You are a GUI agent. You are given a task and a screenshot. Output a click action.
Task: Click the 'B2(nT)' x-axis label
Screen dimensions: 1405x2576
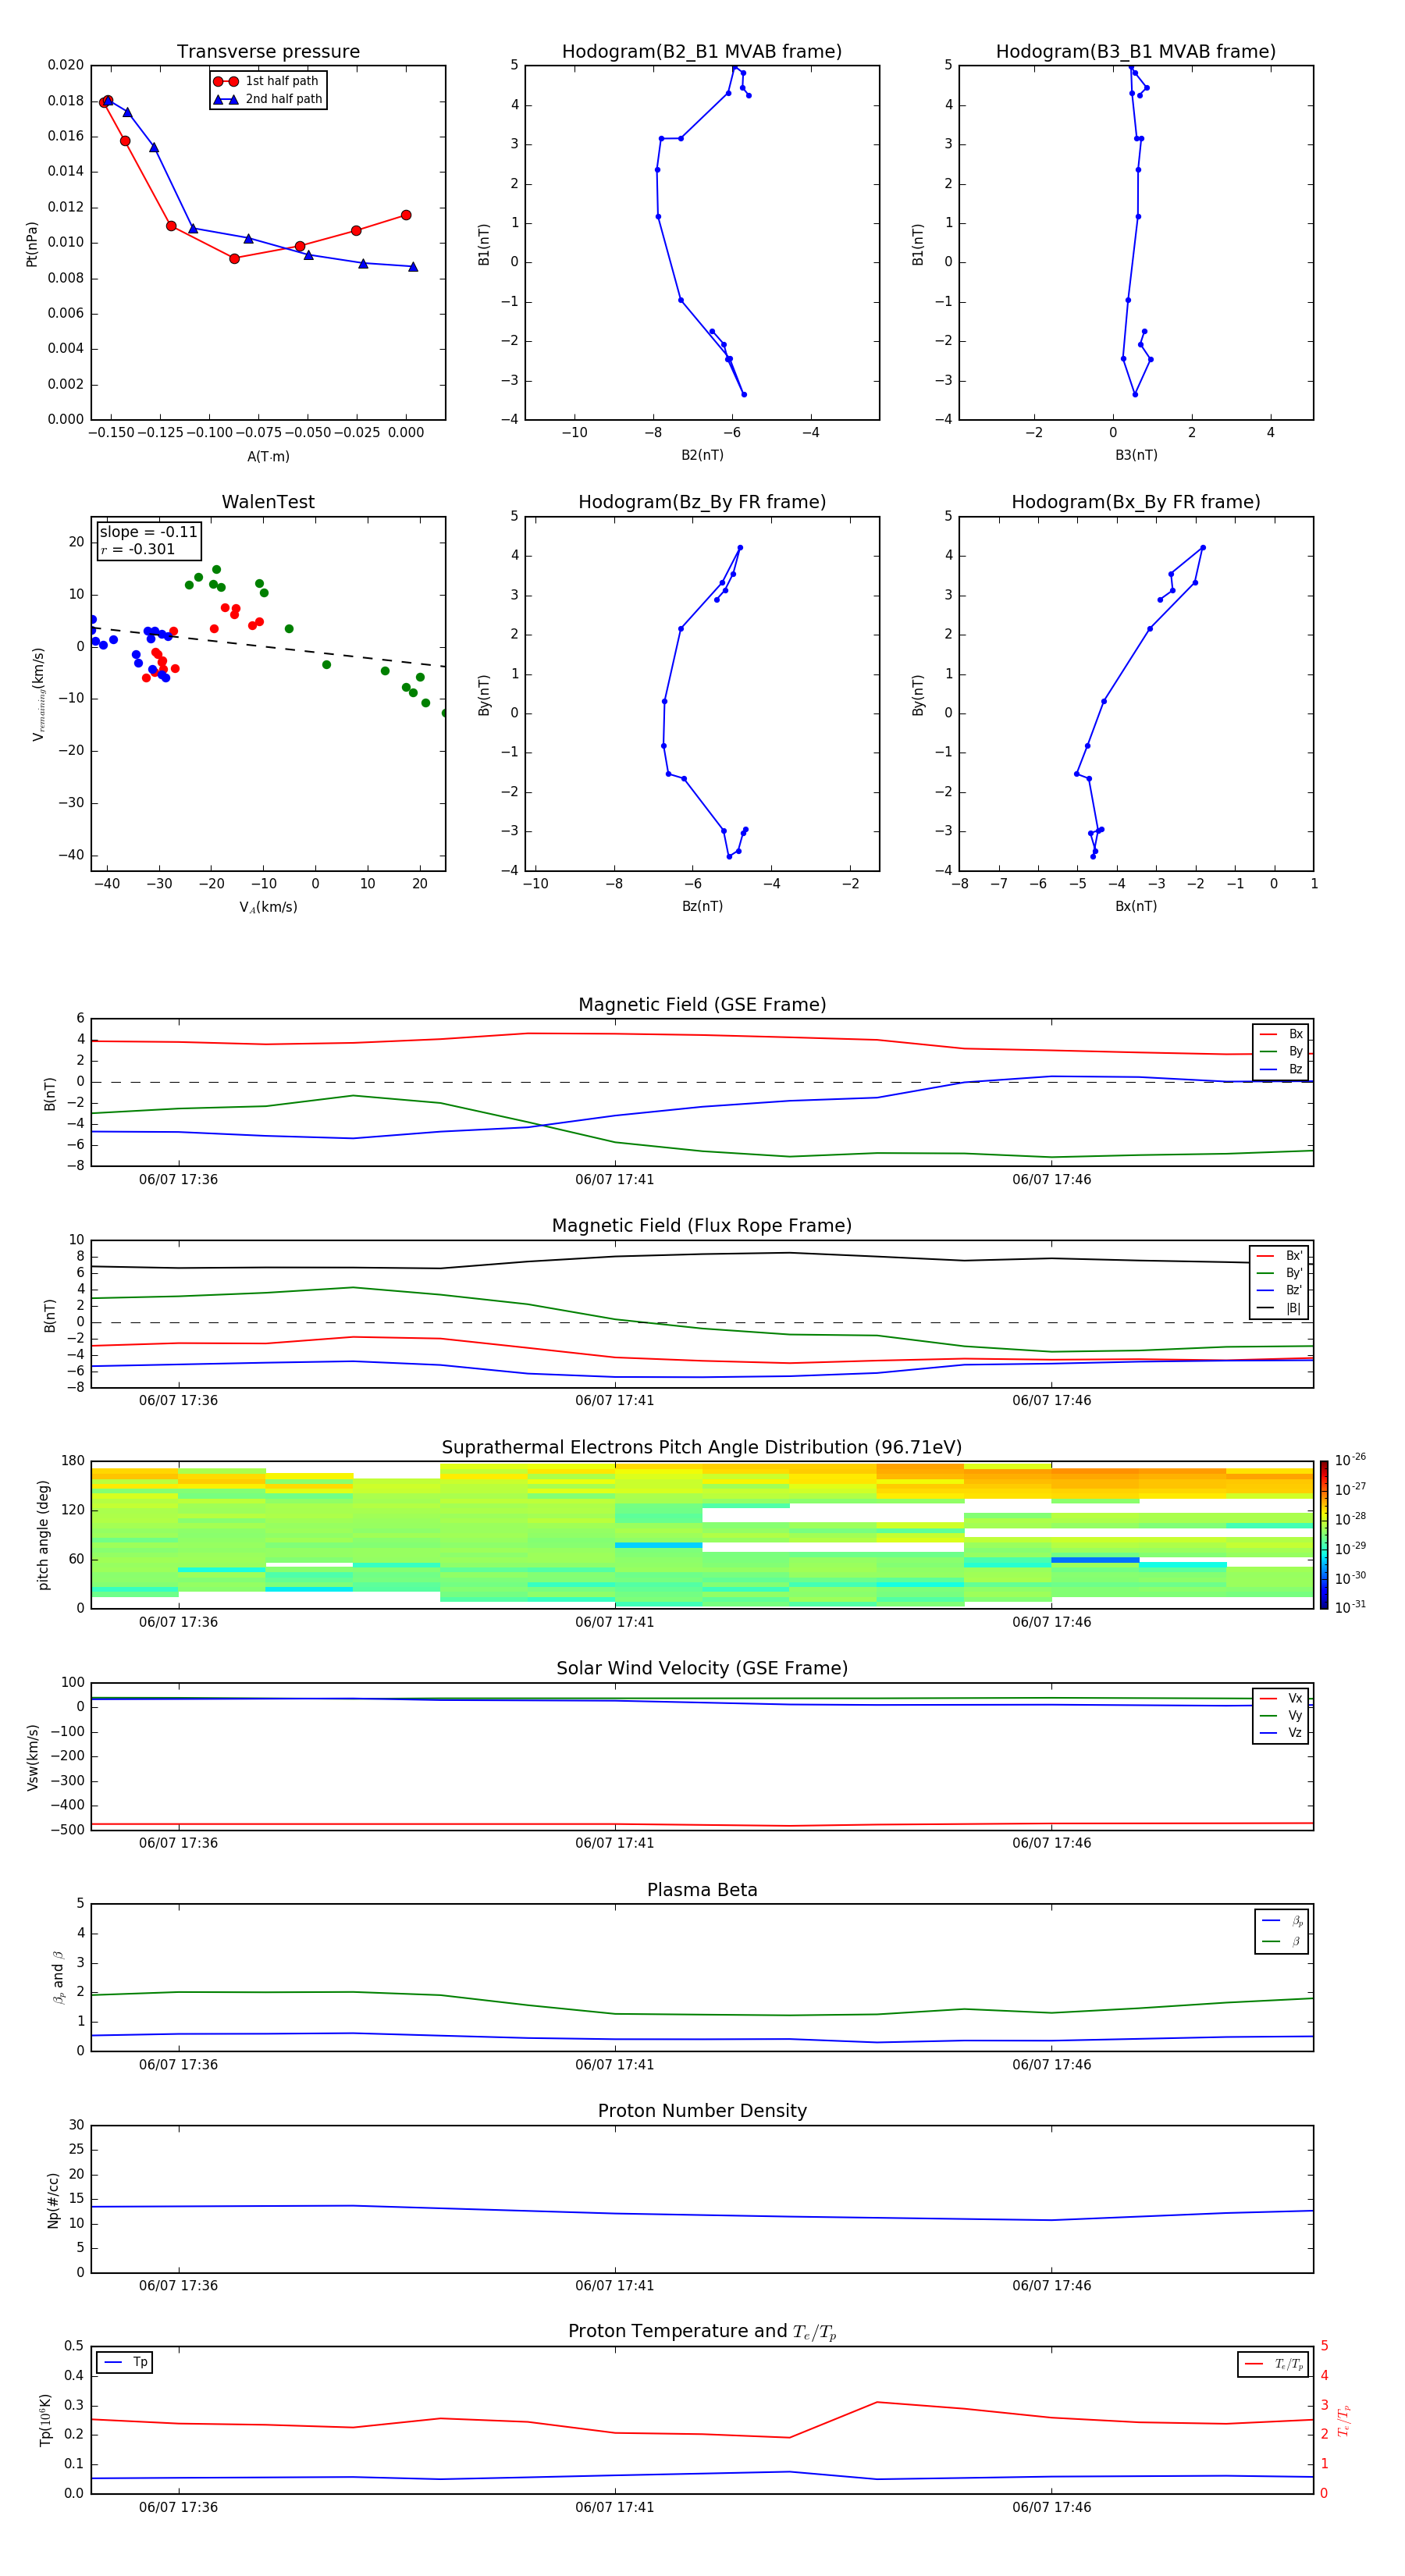702,455
